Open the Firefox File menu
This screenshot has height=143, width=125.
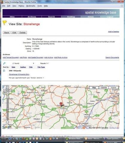(x=4, y=6)
